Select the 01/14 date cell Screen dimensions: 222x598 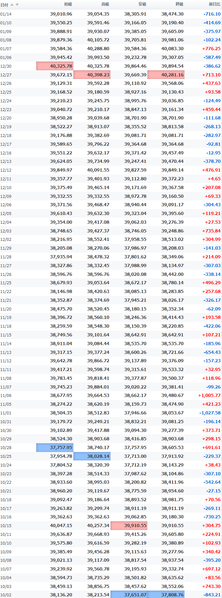(x=6, y=14)
